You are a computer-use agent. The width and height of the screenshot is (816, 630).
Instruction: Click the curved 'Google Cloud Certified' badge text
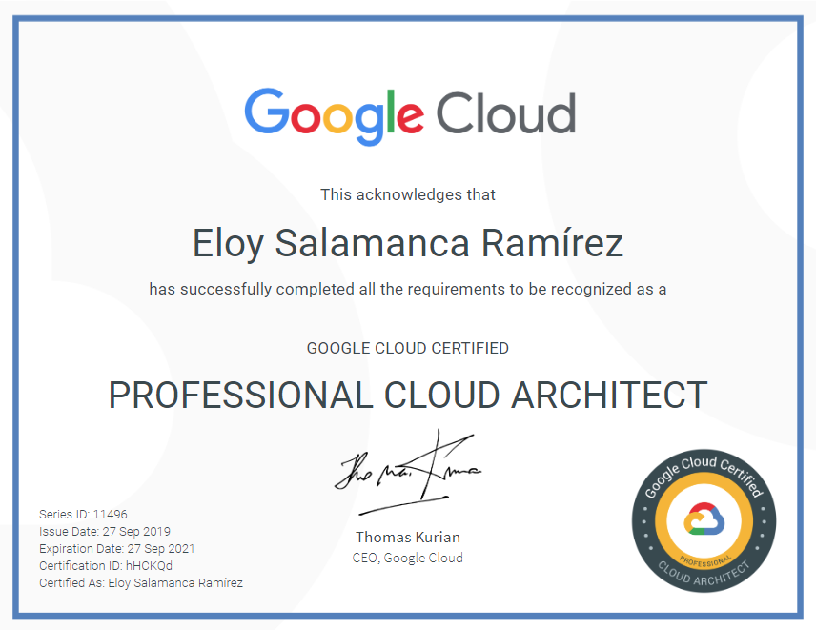coord(704,478)
